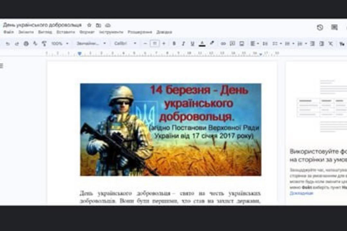
Task: Print the document using printer icon
Action: tap(26, 44)
